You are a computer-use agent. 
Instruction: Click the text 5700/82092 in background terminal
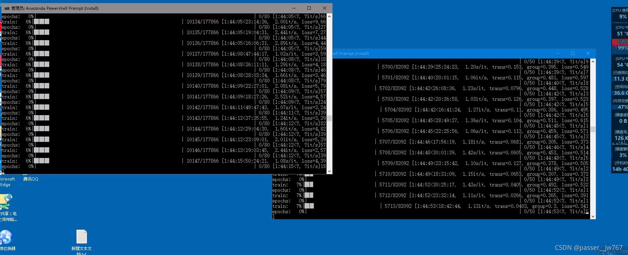(x=396, y=67)
